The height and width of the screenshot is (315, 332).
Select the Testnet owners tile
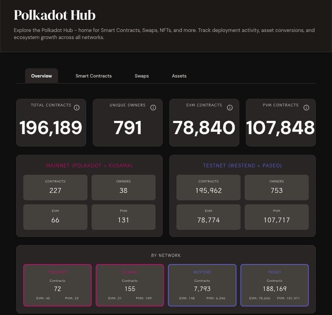pos(277,187)
